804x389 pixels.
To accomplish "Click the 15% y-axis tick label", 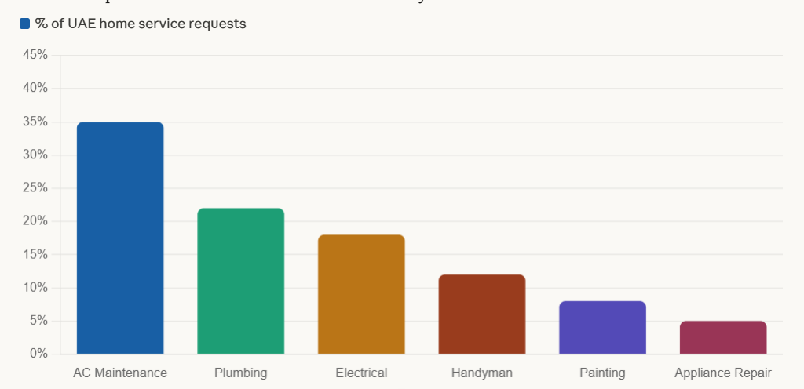I will [x=35, y=255].
